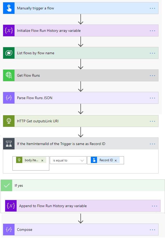The image size is (165, 241).
Task: Open the 'is equal to' operator dropdown
Action: (68, 160)
